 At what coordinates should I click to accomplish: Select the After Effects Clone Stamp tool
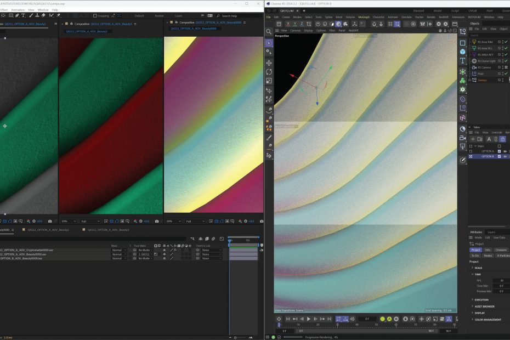[x=37, y=15]
